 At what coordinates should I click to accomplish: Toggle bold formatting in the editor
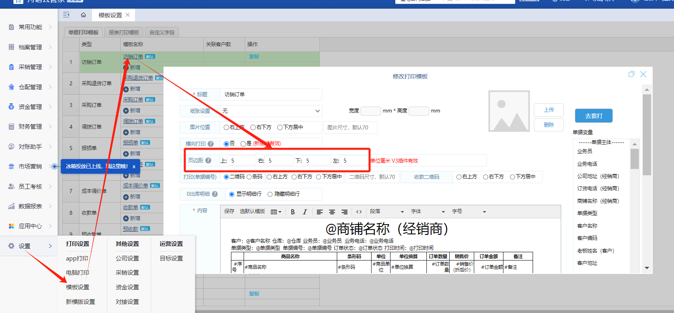[293, 212]
